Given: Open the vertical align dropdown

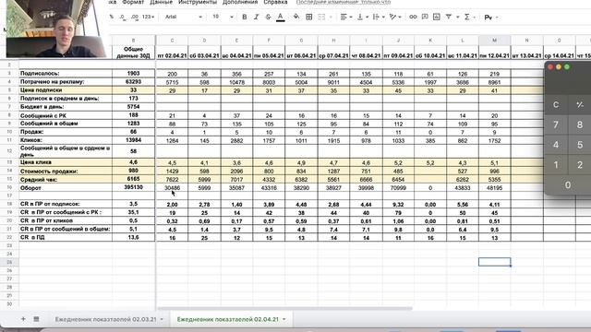Looking at the screenshot, I should point(362,17).
